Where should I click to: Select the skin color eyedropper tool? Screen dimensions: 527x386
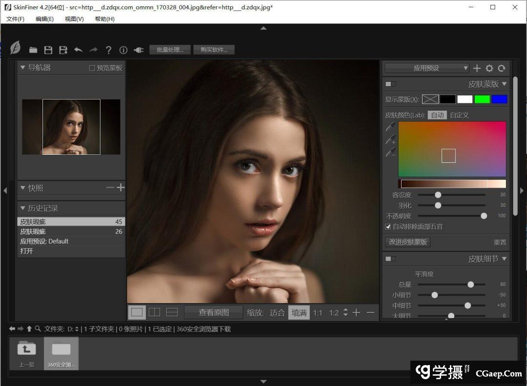click(390, 127)
